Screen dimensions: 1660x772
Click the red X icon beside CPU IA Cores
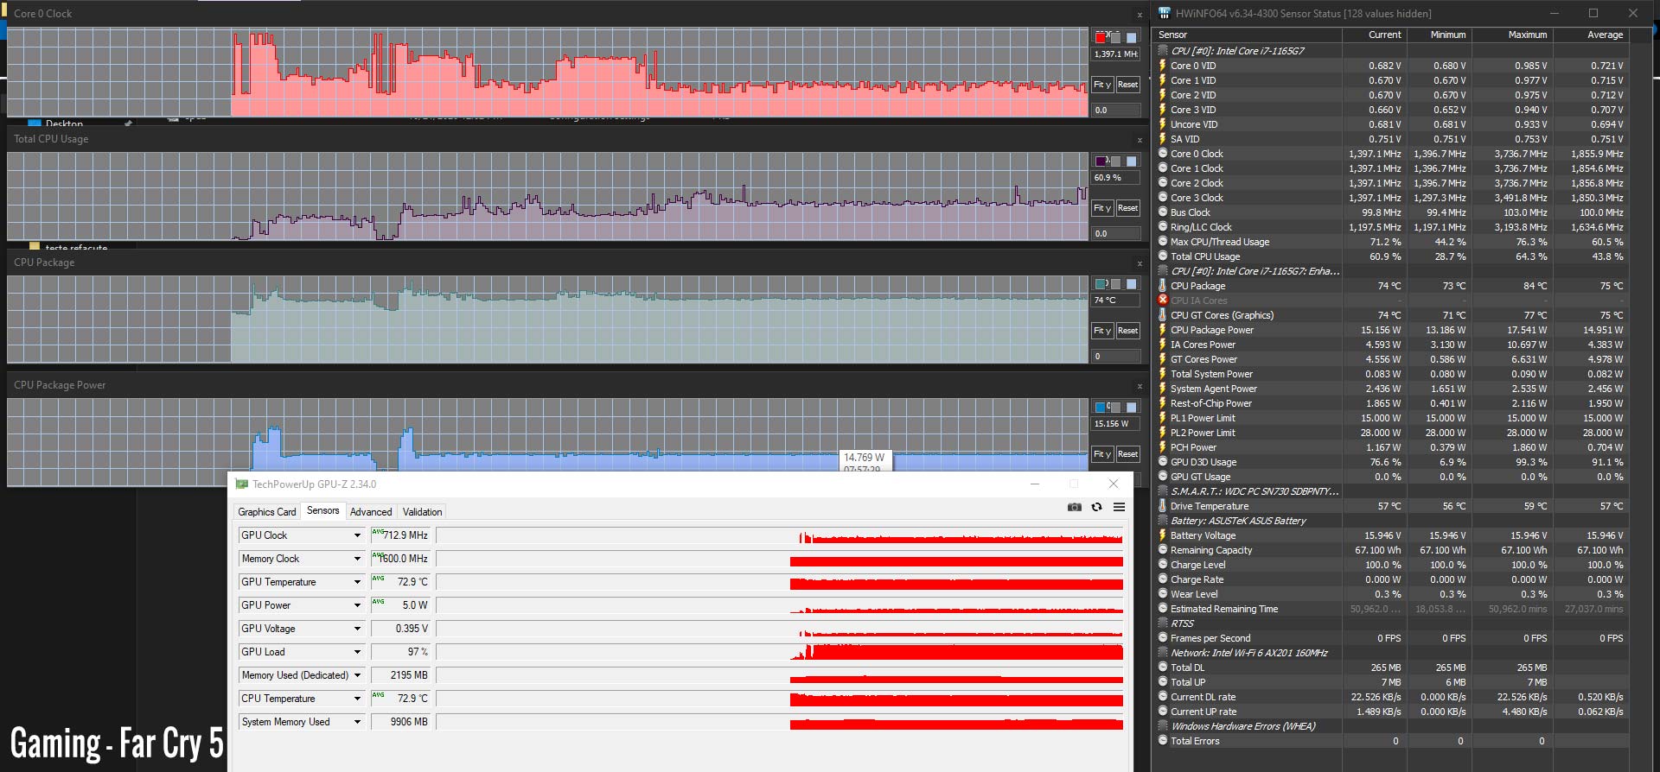pyautogui.click(x=1163, y=301)
